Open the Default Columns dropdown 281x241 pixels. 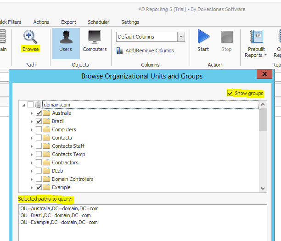coord(181,37)
